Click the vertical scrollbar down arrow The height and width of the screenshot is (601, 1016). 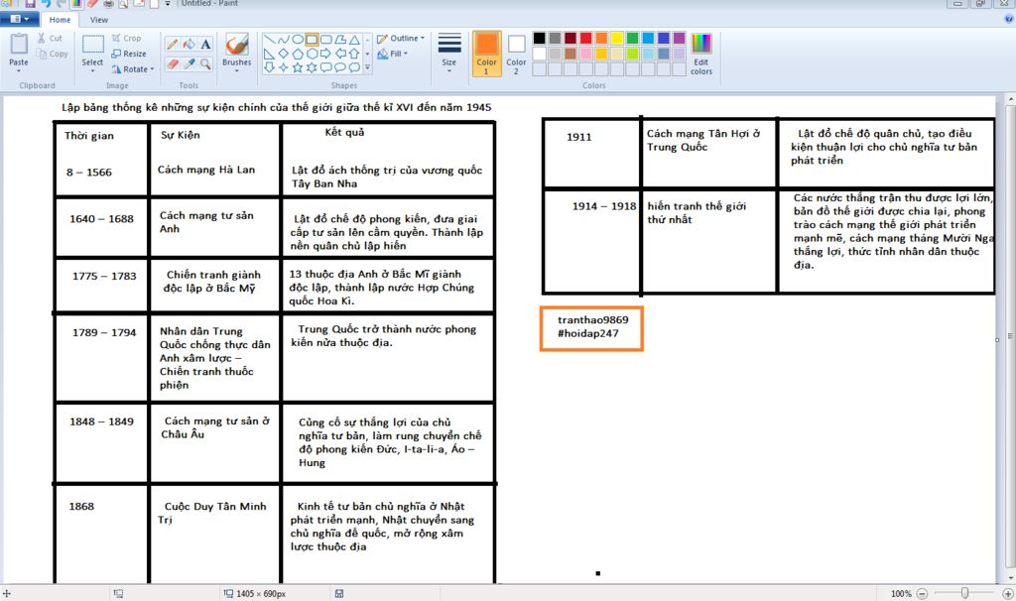pos(1010,577)
